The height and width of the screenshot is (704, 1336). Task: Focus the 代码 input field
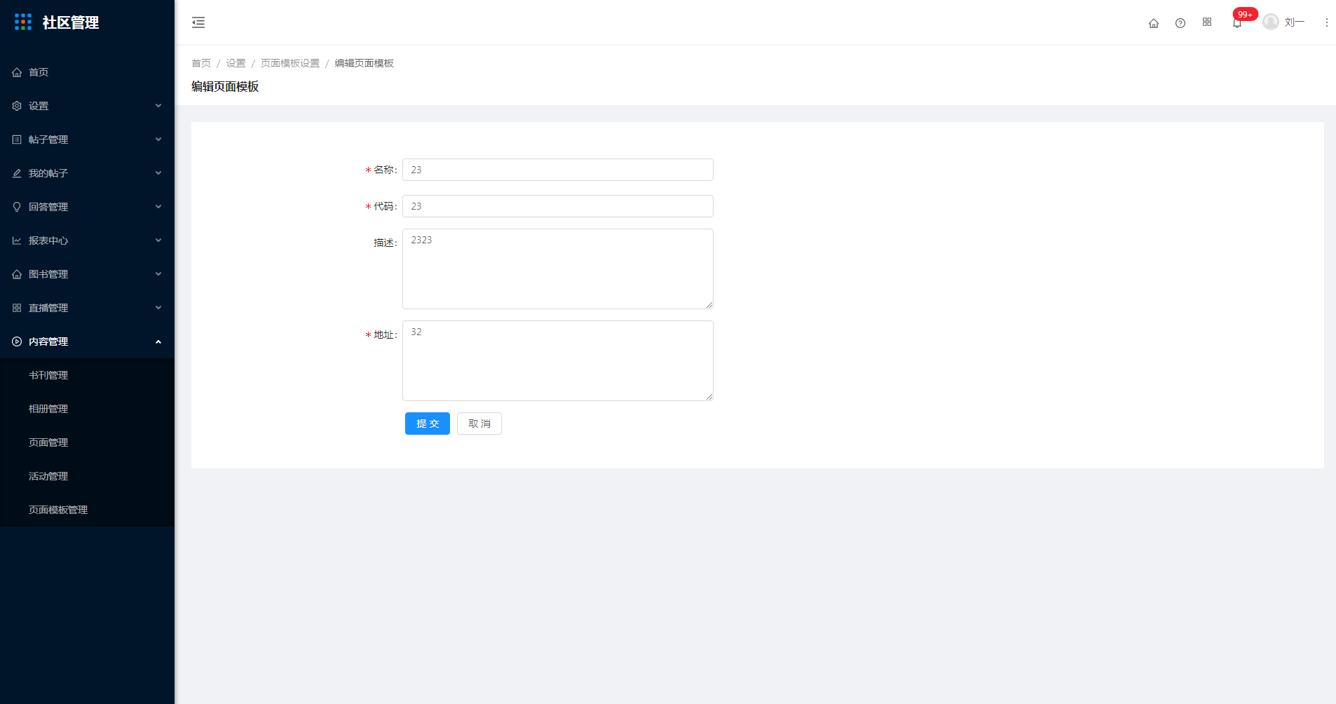point(558,206)
